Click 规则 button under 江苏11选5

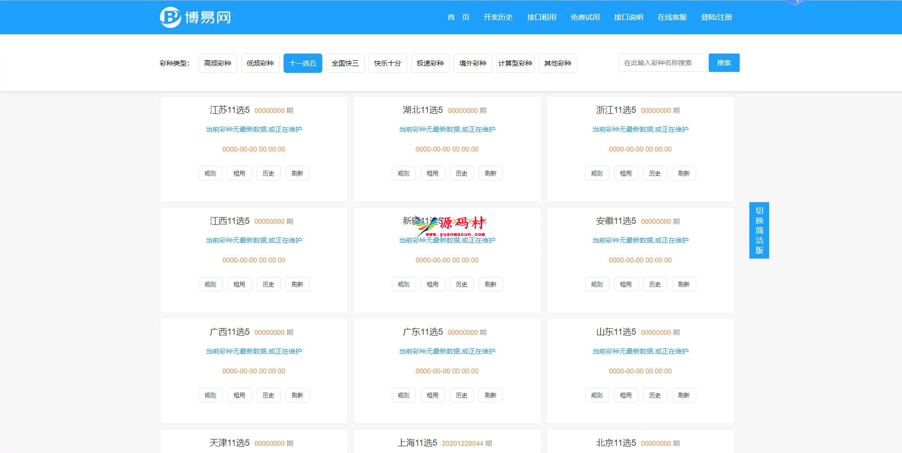[x=210, y=174]
